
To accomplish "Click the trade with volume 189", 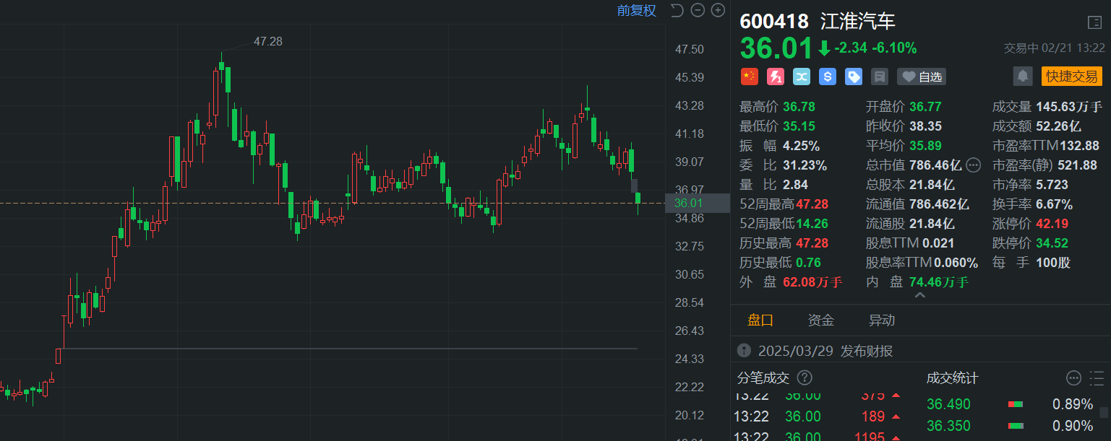I will click(x=872, y=416).
